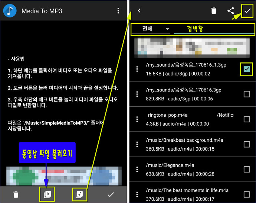Image resolution: width=256 pixels, height=203 pixels.
Task: Tap usage step 3 about 체크 버튼
Action: [63, 102]
